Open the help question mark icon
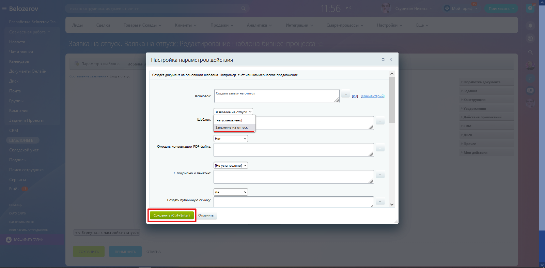Screen dimensions: 545x268 (x=530, y=8)
